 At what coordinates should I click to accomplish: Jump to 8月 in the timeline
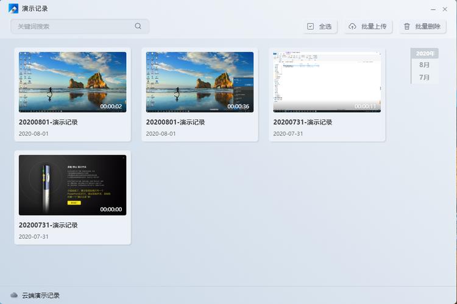[x=424, y=65]
